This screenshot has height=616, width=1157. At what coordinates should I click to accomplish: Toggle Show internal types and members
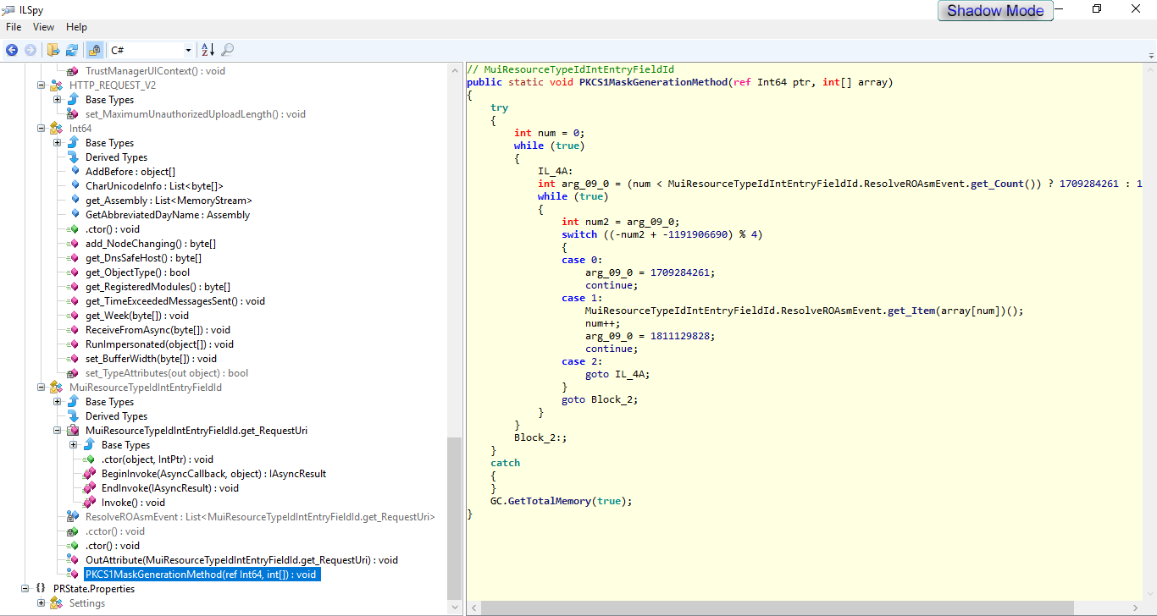coord(94,50)
